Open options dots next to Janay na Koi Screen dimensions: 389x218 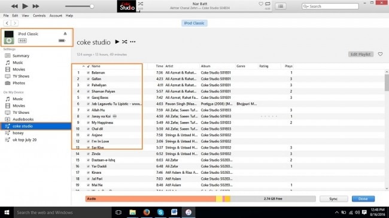[115, 116]
